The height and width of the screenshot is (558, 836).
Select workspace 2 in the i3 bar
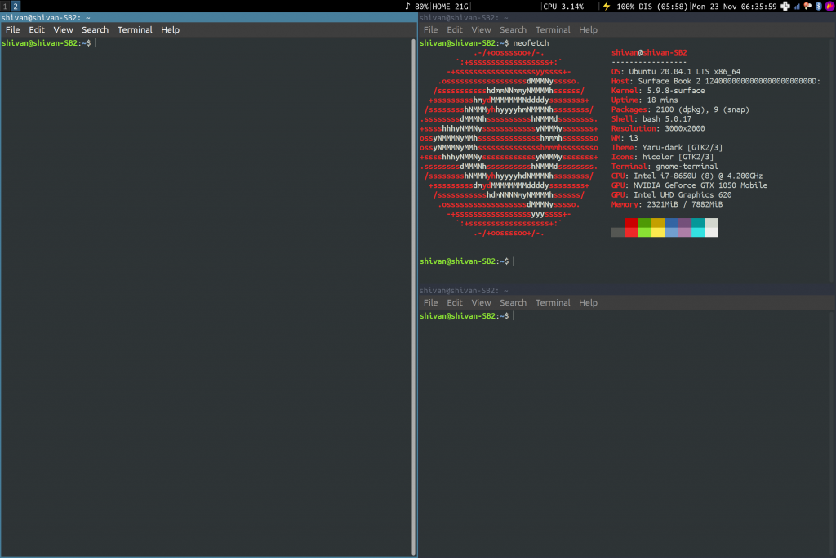[14, 6]
